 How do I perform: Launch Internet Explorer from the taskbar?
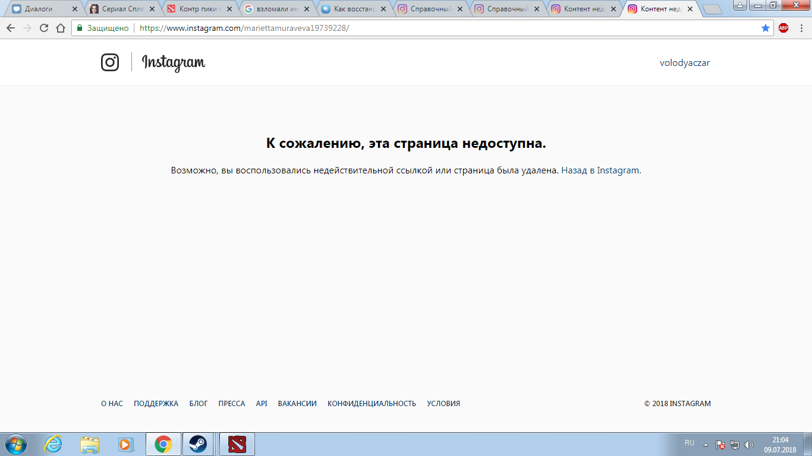pos(53,444)
